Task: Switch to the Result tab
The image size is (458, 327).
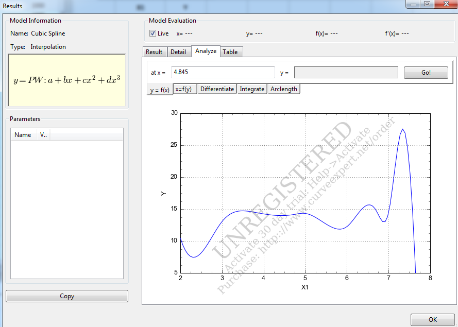Action: coord(154,52)
